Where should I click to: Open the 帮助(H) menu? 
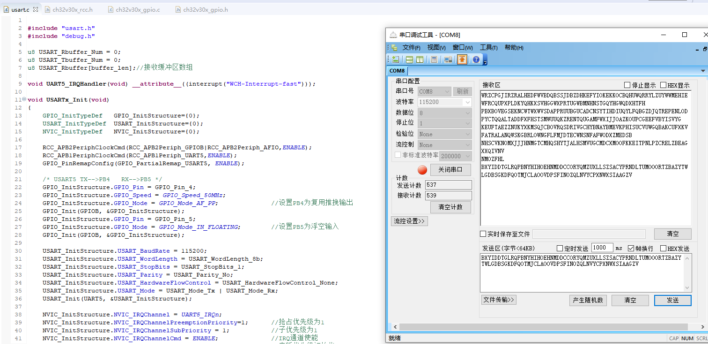(514, 48)
